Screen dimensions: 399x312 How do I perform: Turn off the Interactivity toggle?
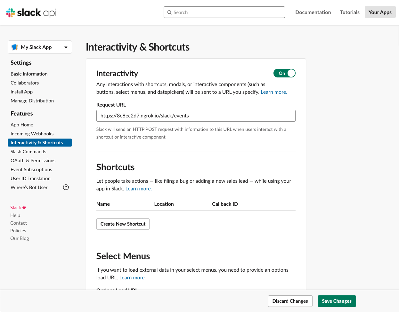point(284,73)
